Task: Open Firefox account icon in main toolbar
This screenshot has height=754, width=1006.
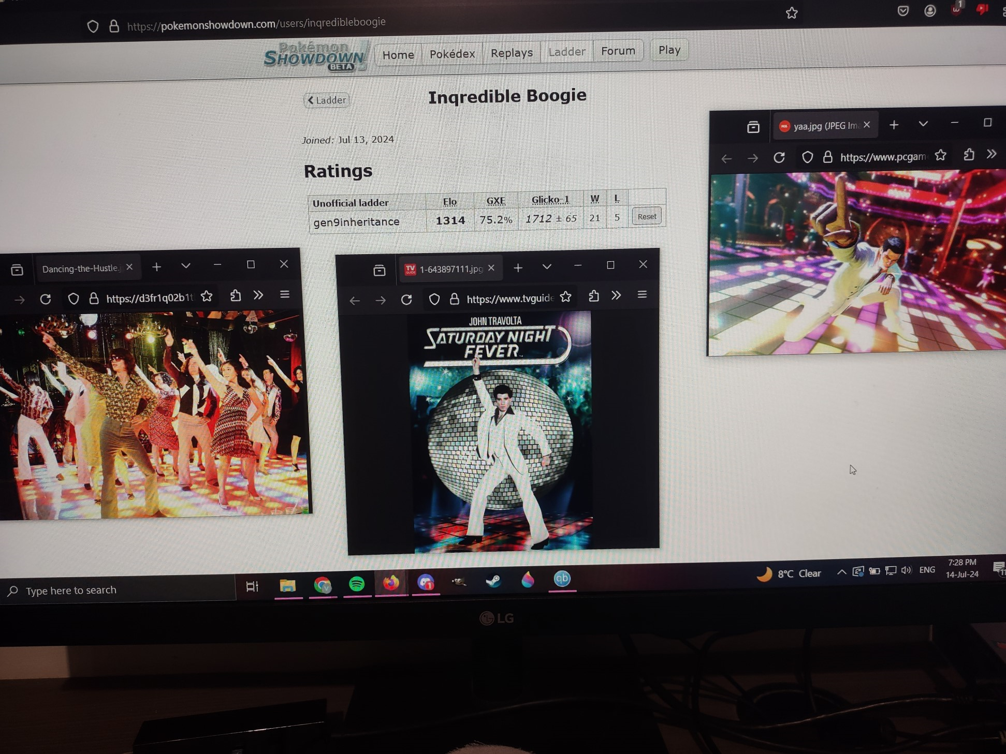Action: [x=930, y=11]
